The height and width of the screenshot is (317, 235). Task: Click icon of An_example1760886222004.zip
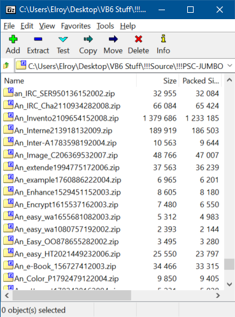(x=8, y=179)
